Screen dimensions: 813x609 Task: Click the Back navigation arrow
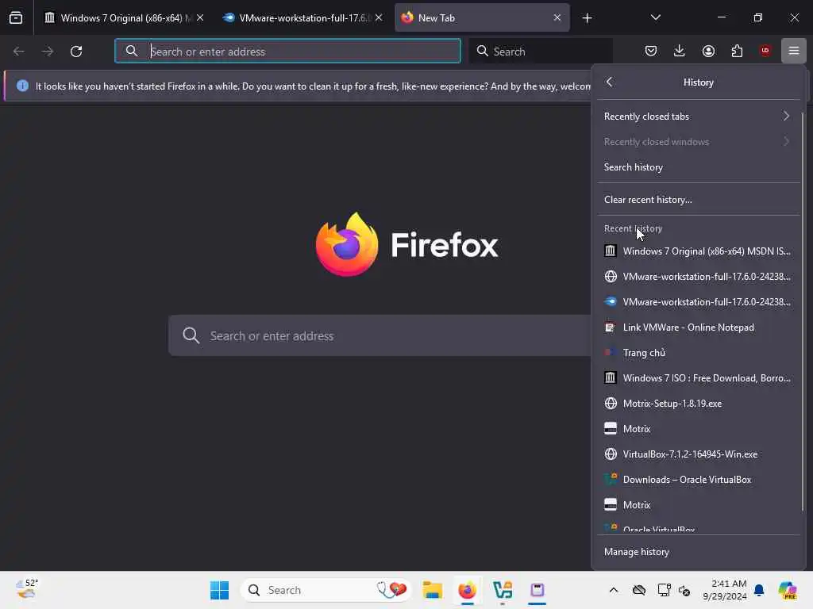[x=19, y=52]
